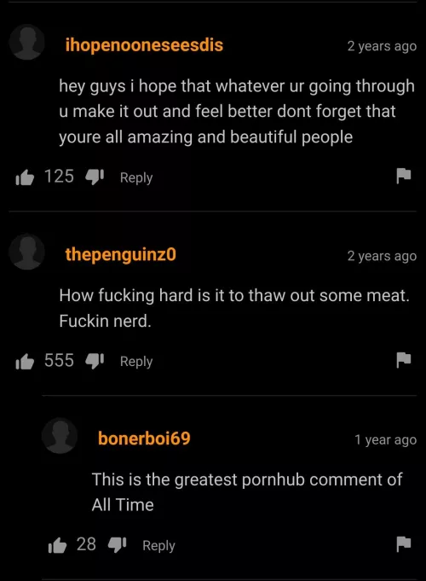Click ihopenooneseesdis avatar image
This screenshot has height=581, width=426.
[x=27, y=43]
